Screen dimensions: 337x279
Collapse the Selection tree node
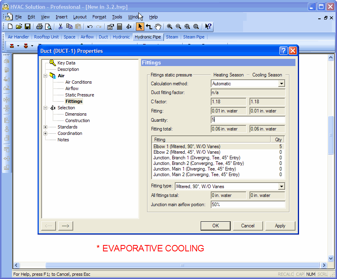(45, 108)
